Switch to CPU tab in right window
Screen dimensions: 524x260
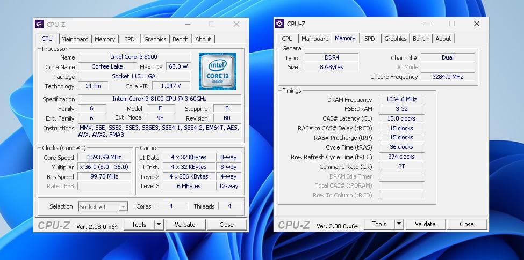[287, 39]
